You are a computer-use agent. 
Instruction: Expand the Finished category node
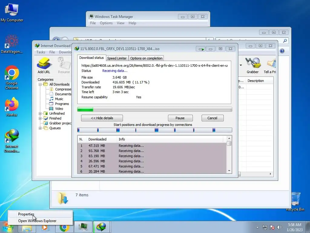click(x=40, y=119)
